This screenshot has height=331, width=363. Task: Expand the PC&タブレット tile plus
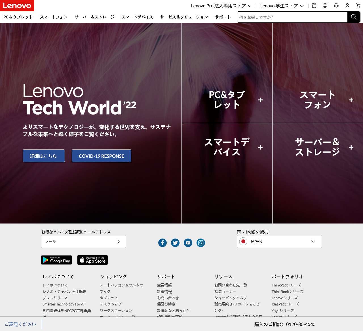(260, 100)
